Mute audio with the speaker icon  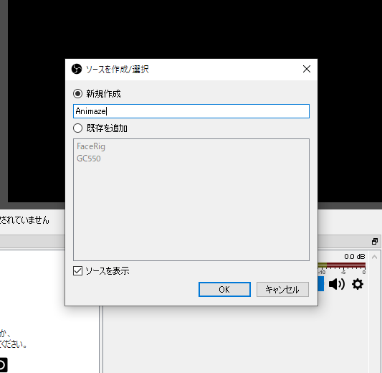[x=337, y=284]
